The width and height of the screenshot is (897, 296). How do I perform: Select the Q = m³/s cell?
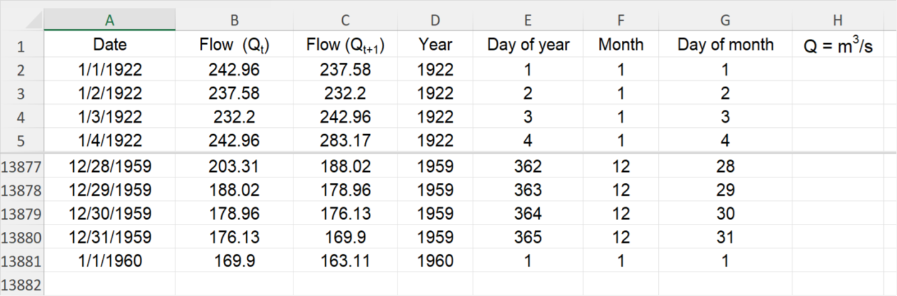click(x=837, y=46)
